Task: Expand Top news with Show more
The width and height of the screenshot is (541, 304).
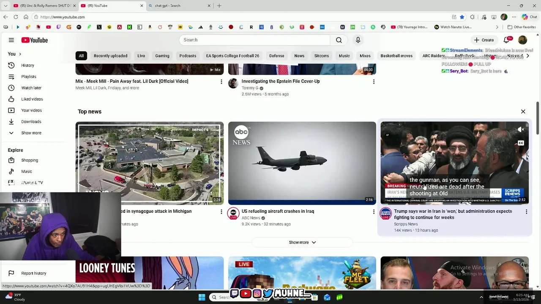Action: pos(302,242)
